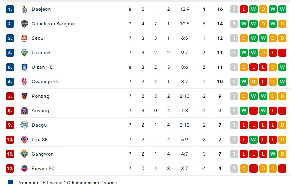Select the Pohang team badge
The height and width of the screenshot is (185, 292).
click(x=24, y=96)
